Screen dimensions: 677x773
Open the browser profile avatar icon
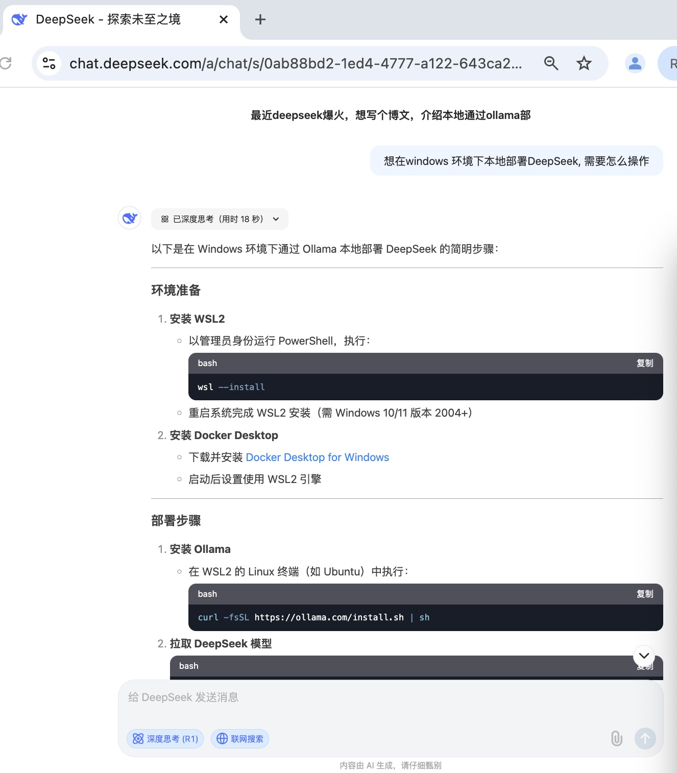pos(635,63)
